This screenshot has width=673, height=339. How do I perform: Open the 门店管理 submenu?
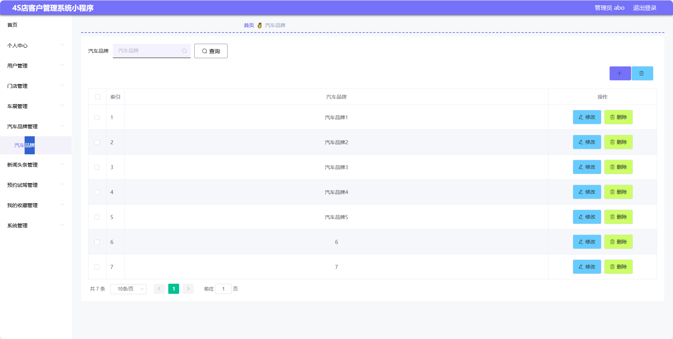tap(36, 86)
